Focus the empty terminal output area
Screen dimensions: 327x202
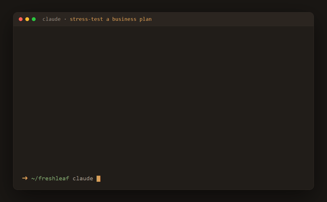(x=164, y=98)
